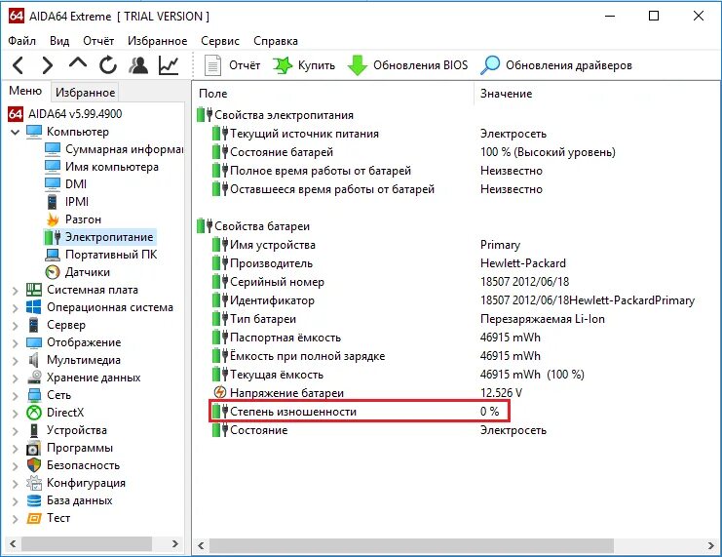722x557 pixels.
Task: Click the Портативный ПК laptop icon
Action: (53, 255)
